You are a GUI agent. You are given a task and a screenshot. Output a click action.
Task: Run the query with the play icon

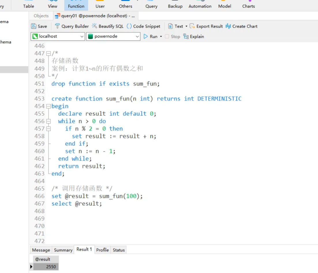click(x=146, y=36)
